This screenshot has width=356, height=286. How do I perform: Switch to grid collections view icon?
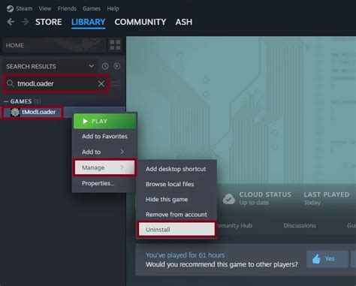pos(115,45)
